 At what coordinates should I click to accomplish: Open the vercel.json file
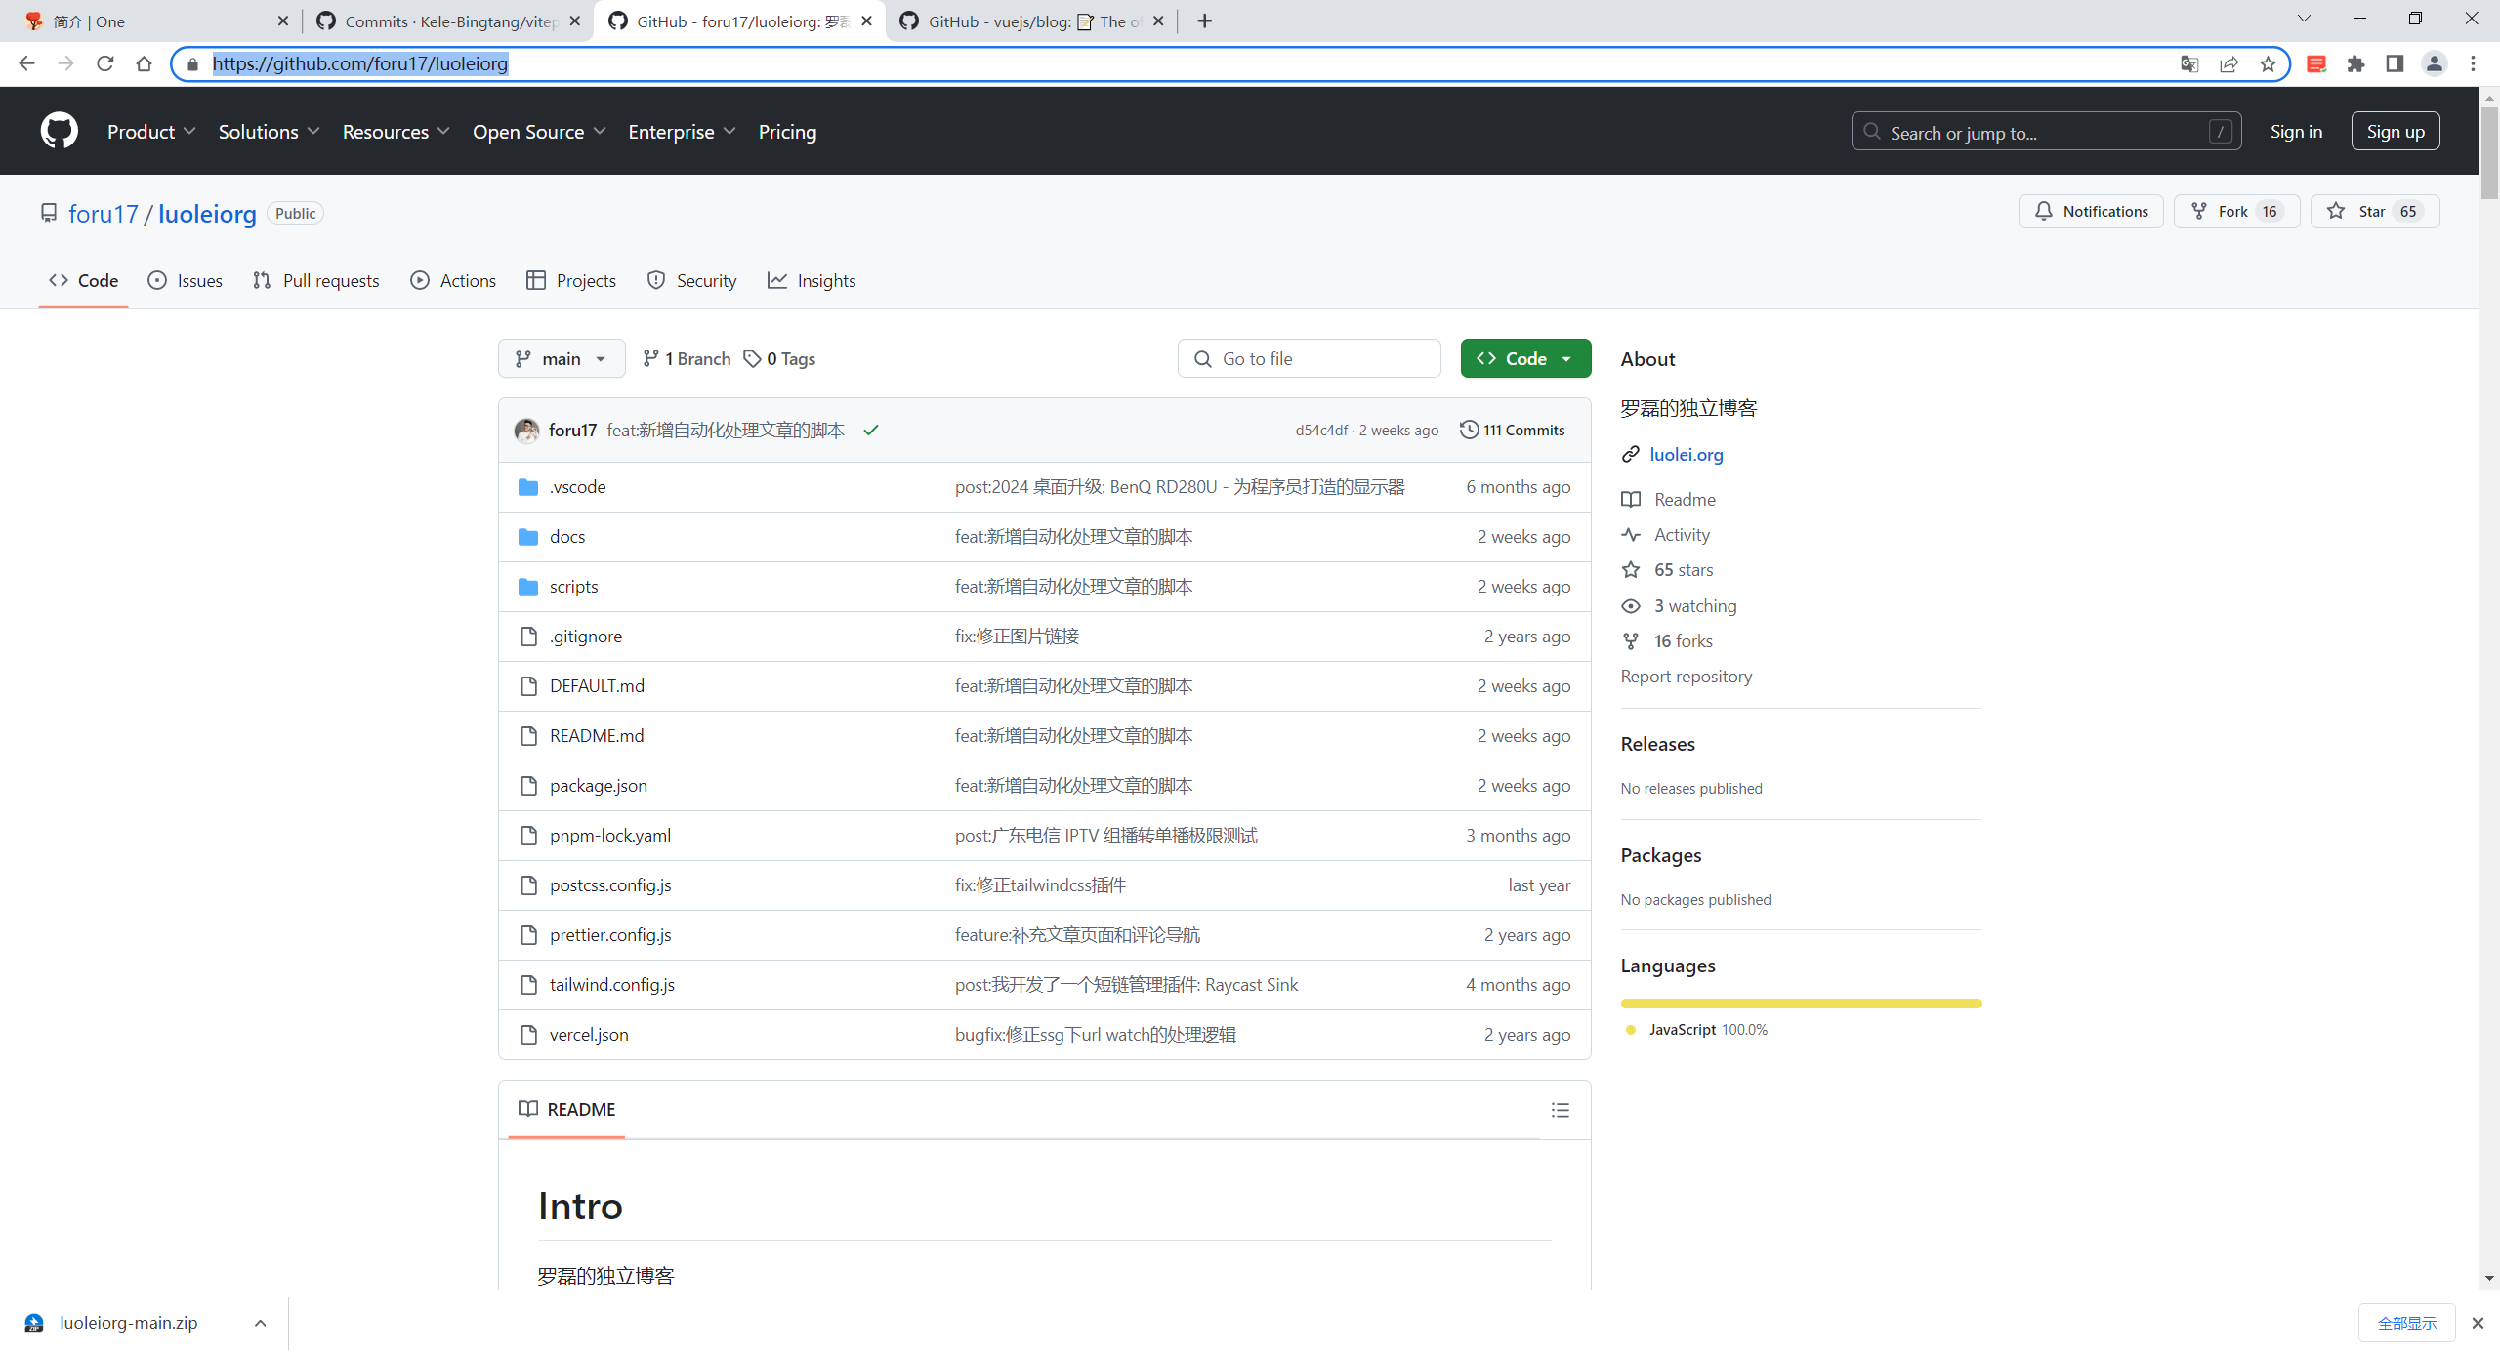[x=589, y=1035]
